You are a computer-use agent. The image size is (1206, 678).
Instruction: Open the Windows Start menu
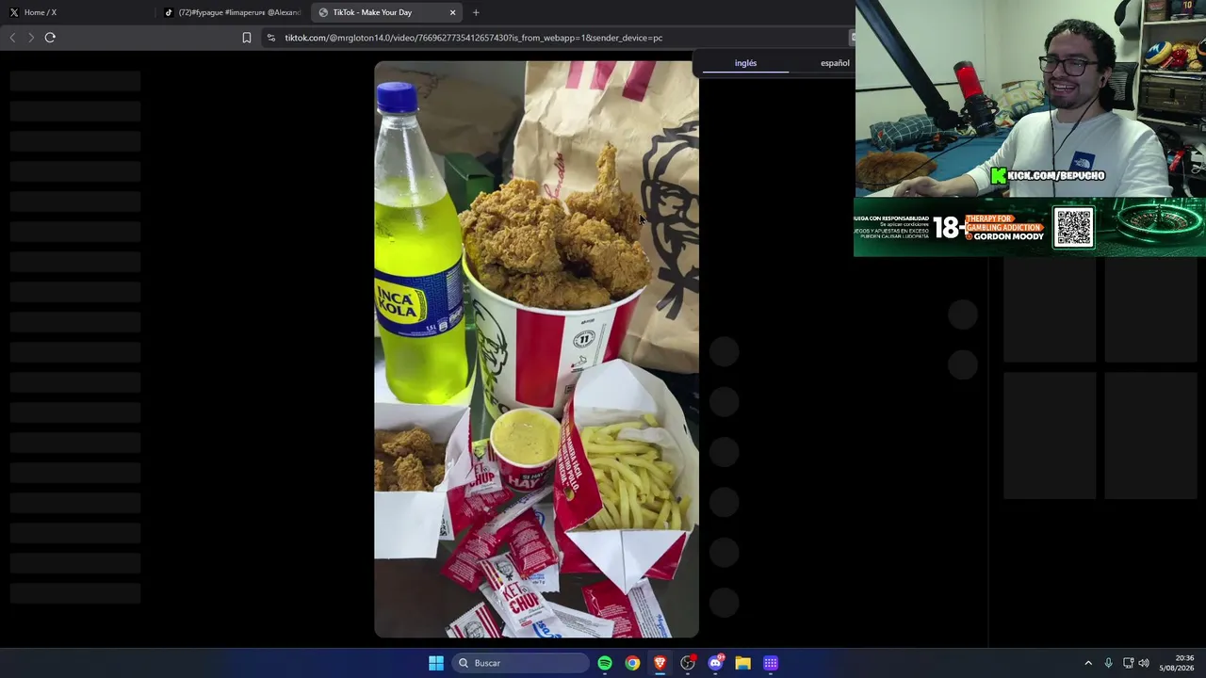point(436,663)
